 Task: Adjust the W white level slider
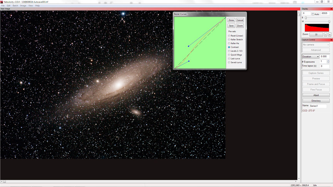[328, 22]
